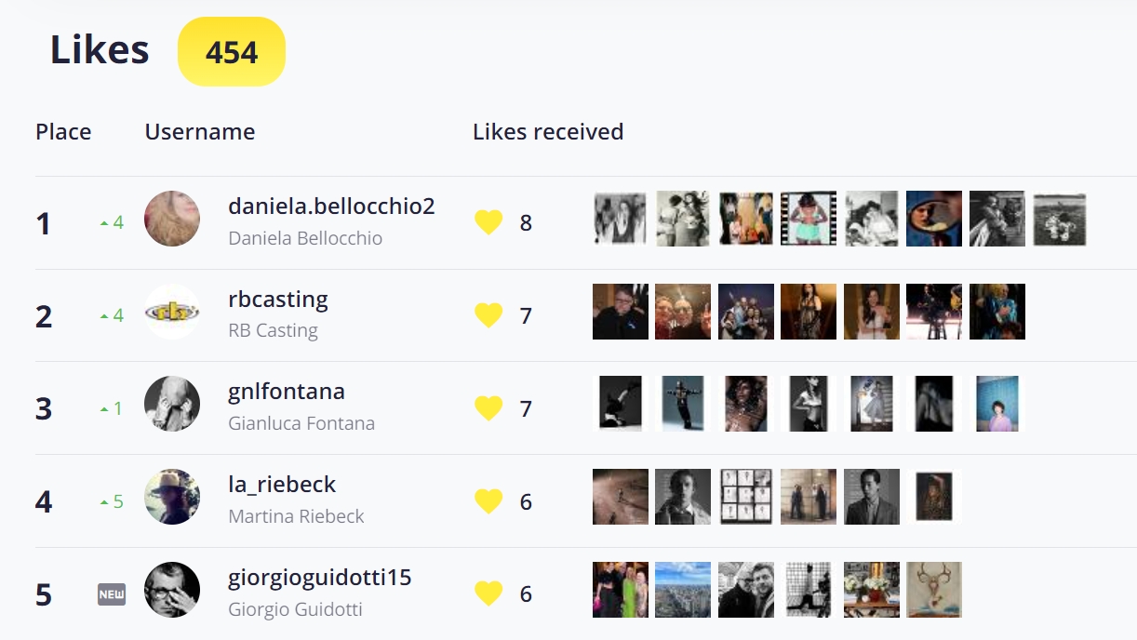Open the daniela.bellocchio2 username link
The height and width of the screenshot is (640, 1137).
[331, 207]
